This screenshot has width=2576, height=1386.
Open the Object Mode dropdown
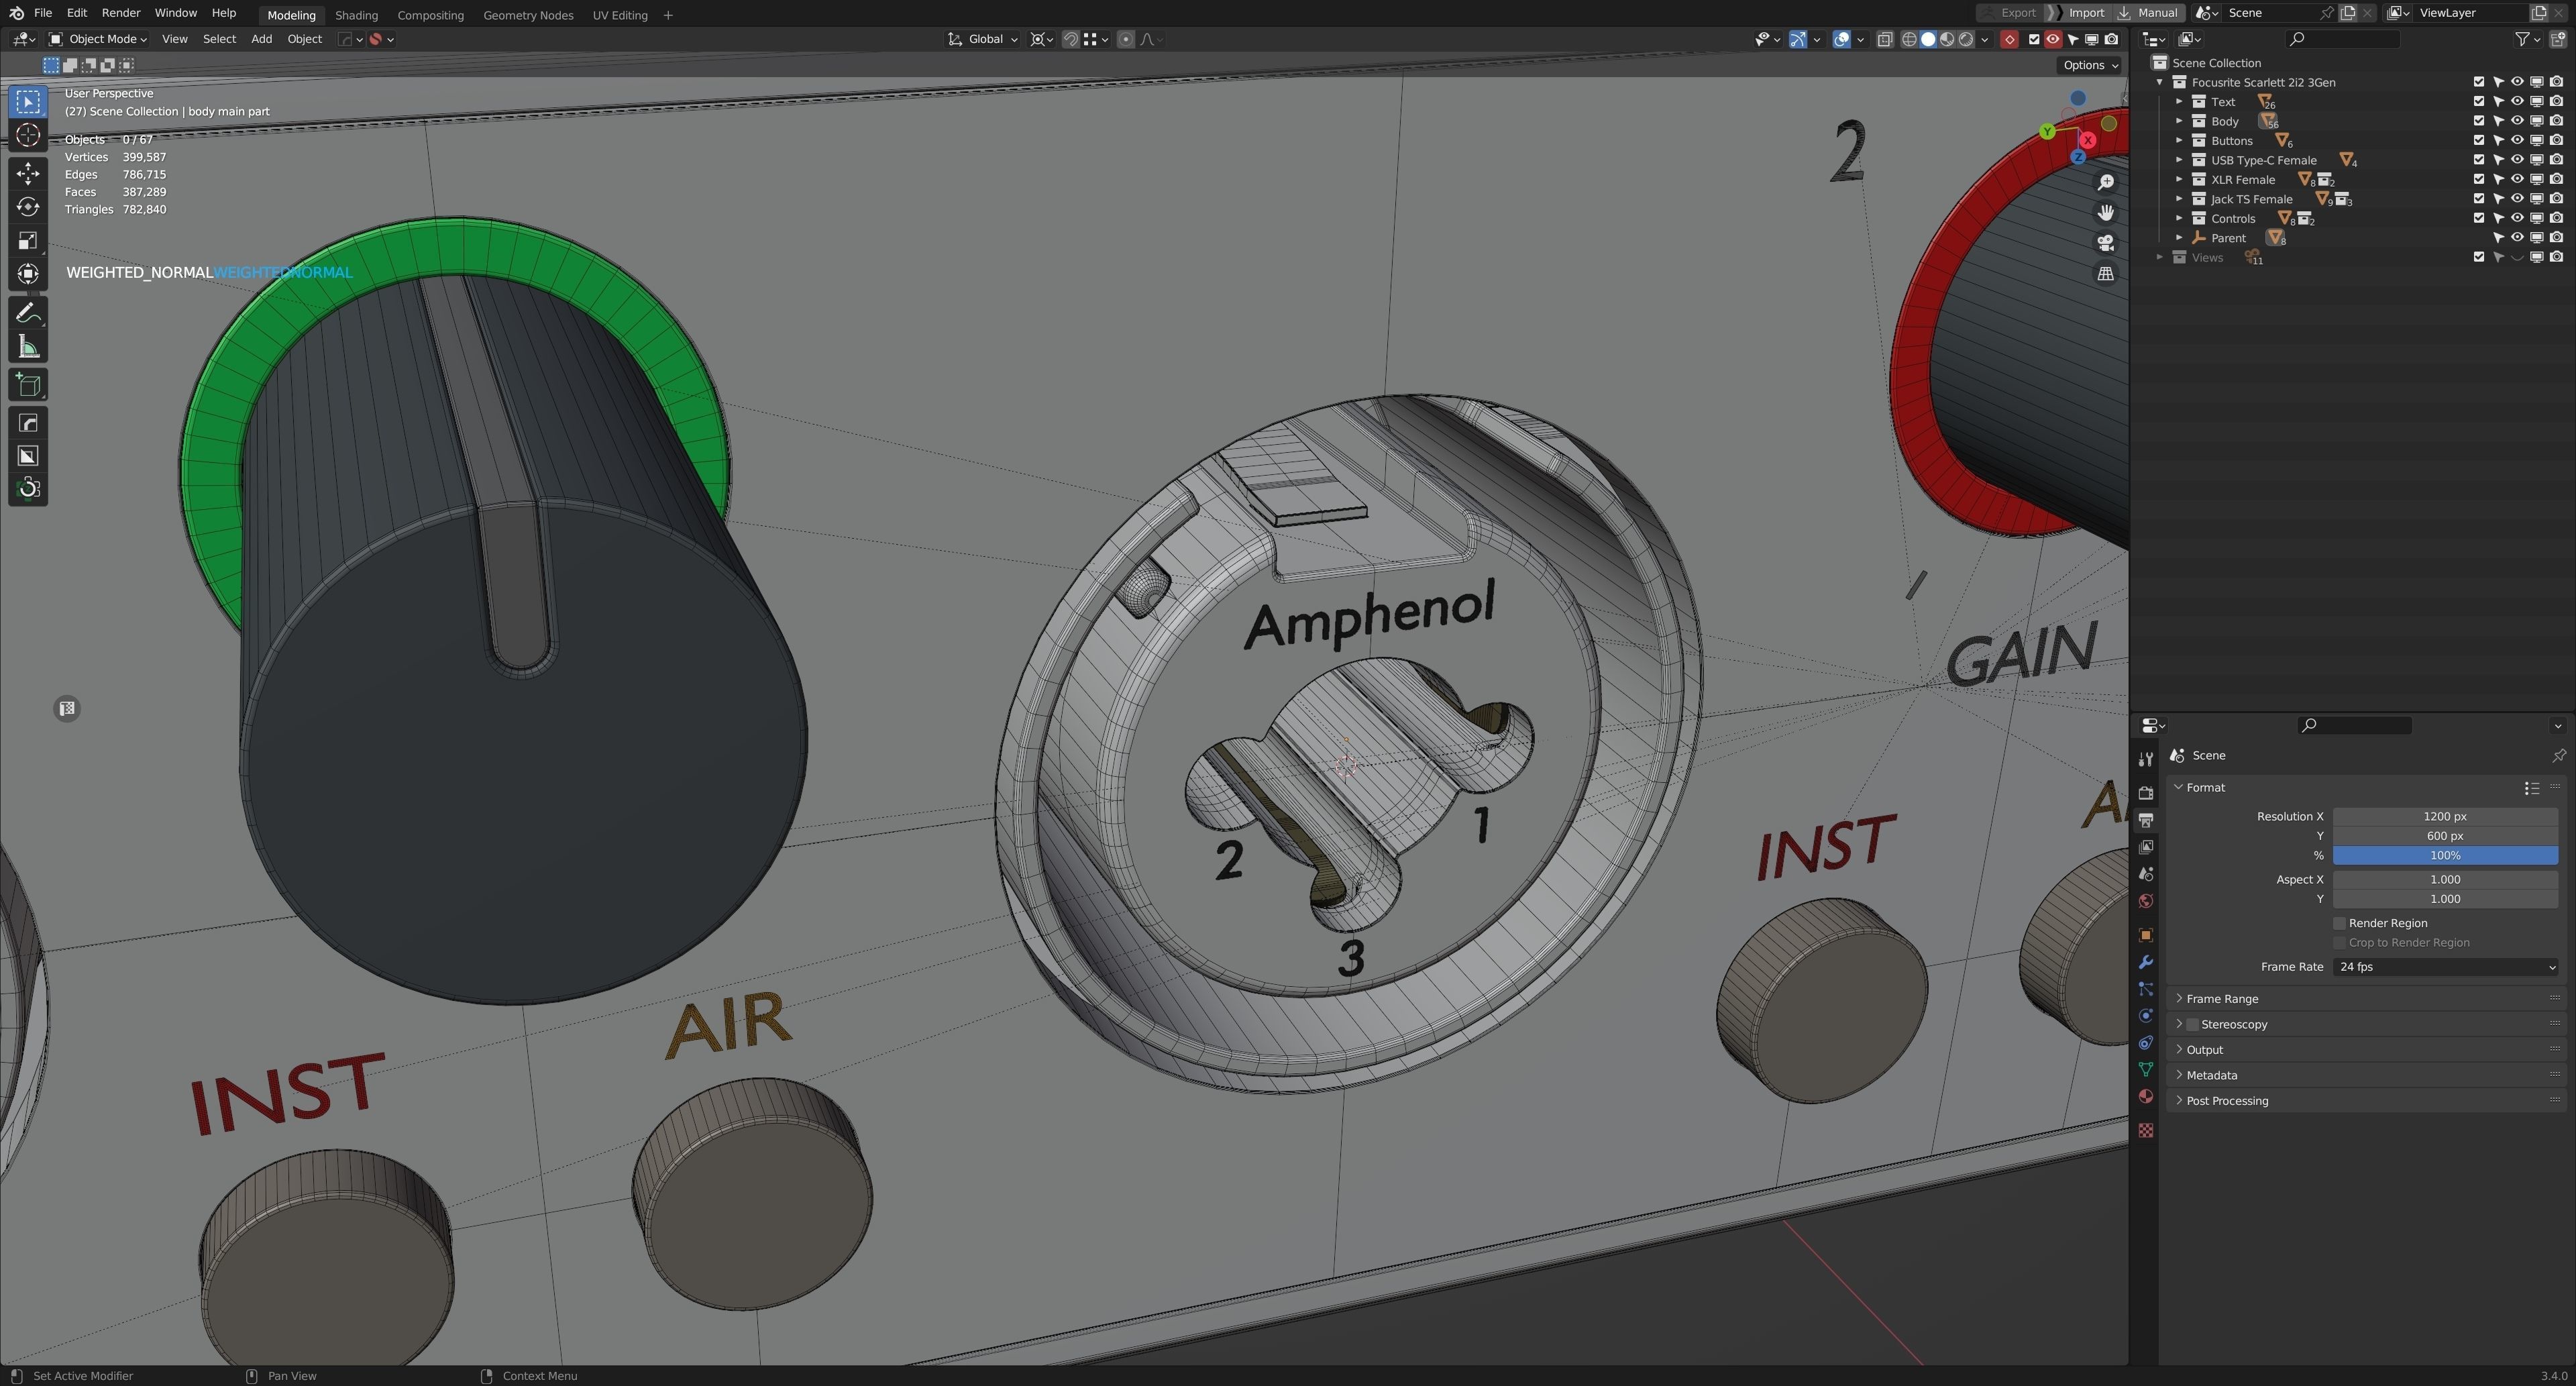(98, 39)
